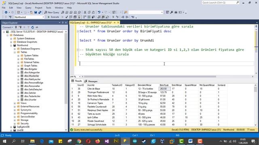Click the Execute button
The width and height of the screenshot is (259, 145).
tap(53, 17)
